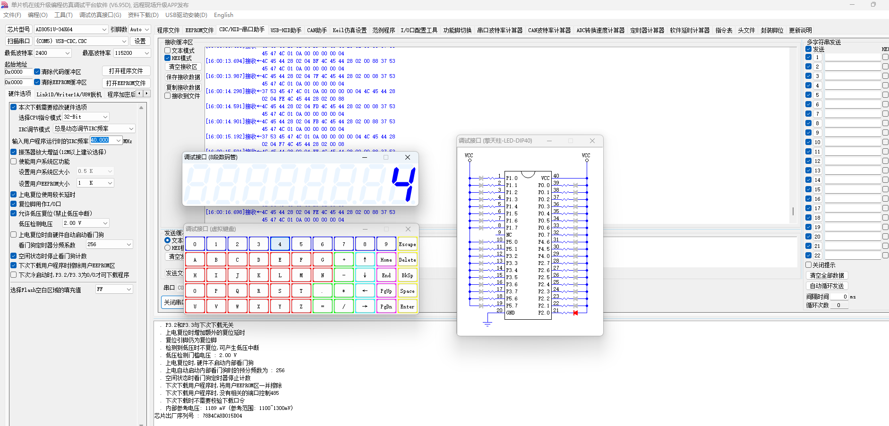This screenshot has height=426, width=889.
Task: Open IRC调节模式 dropdown
Action: (94, 128)
